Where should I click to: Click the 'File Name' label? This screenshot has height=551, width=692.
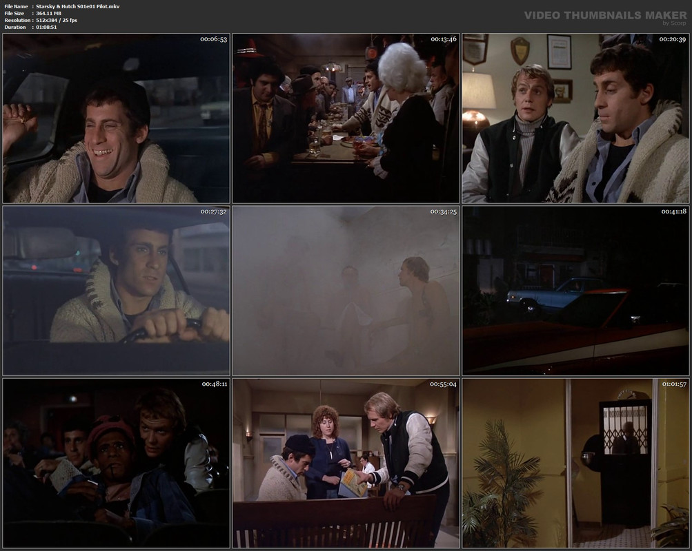tap(16, 6)
